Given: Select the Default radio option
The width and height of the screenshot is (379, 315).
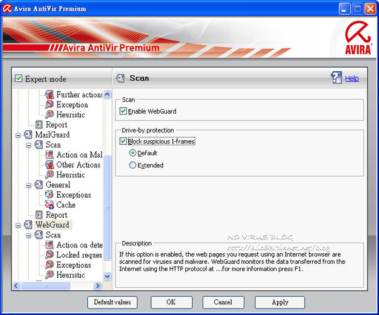Looking at the screenshot, I should click(x=133, y=153).
